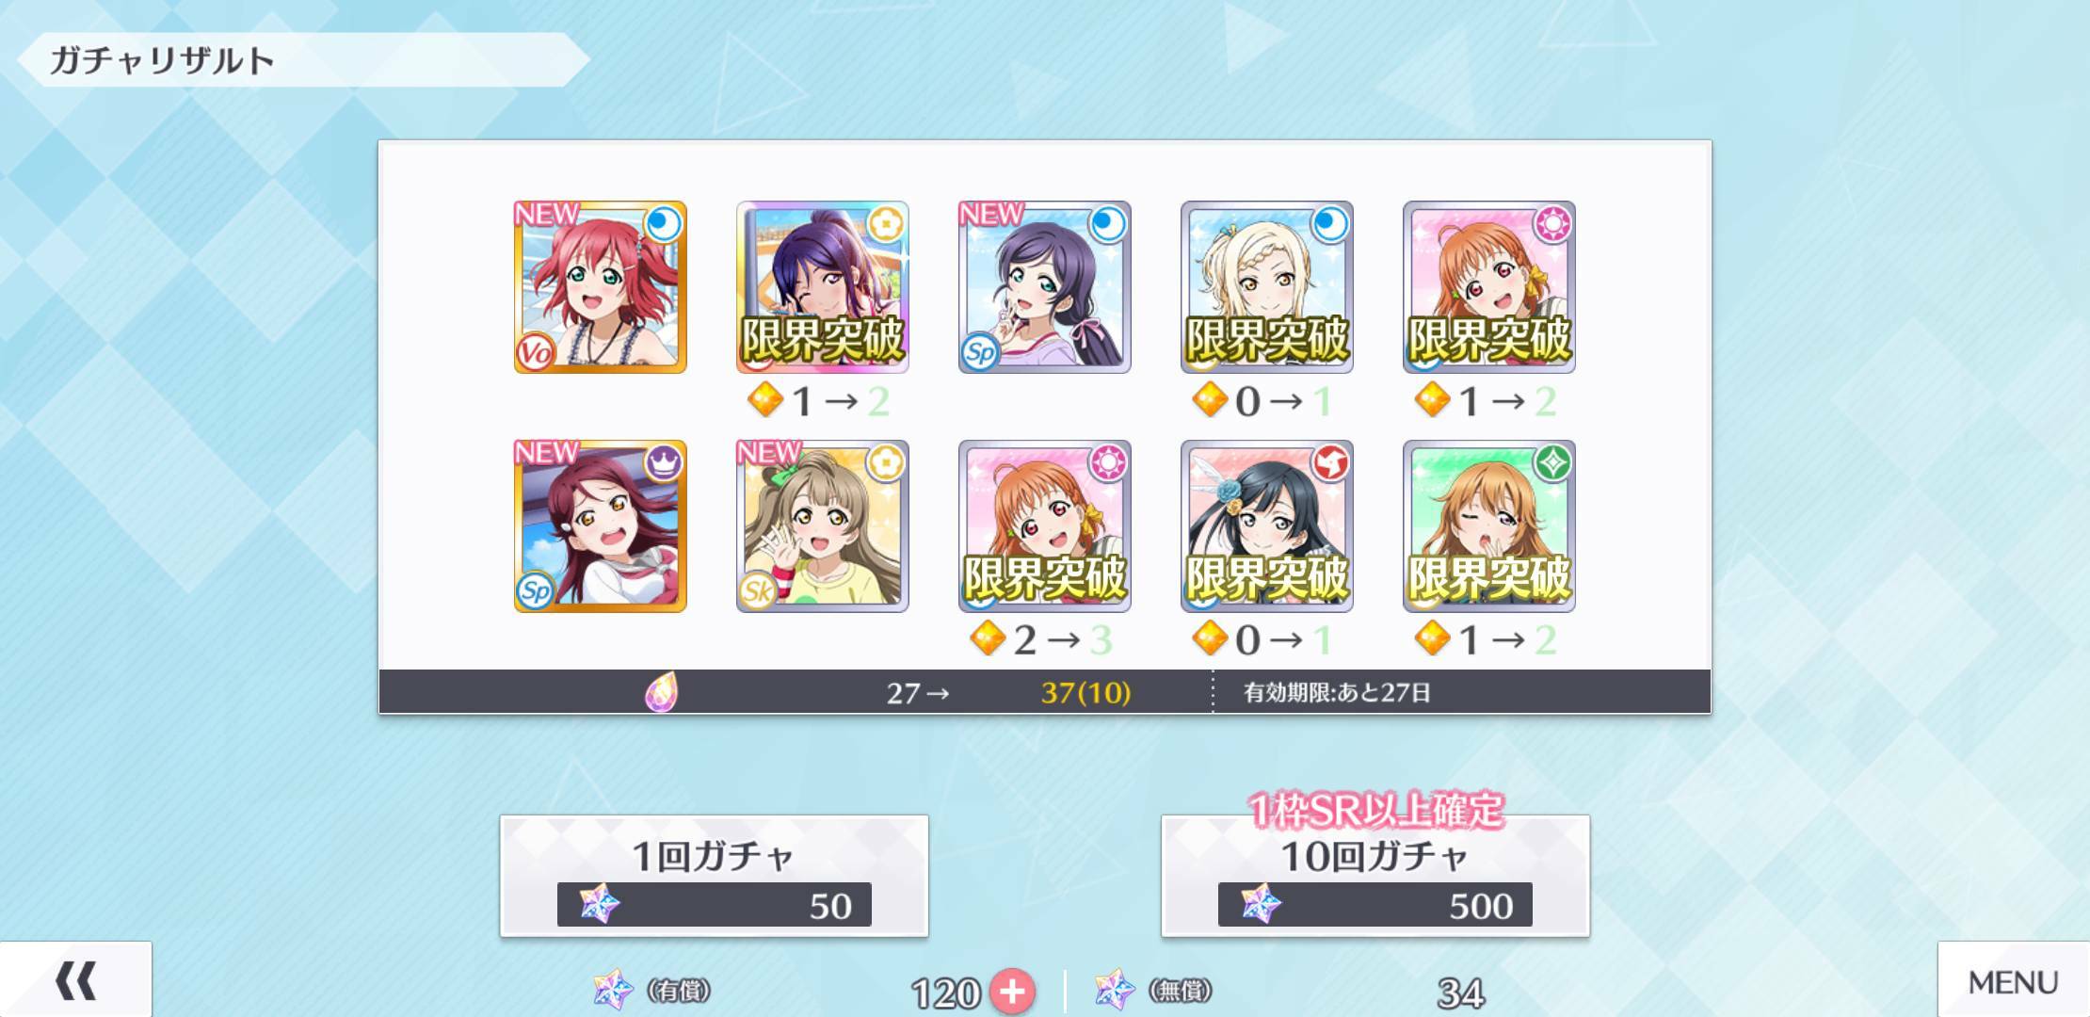This screenshot has width=2090, height=1017.
Task: Tap the free star (無償) icon
Action: pos(1115,991)
